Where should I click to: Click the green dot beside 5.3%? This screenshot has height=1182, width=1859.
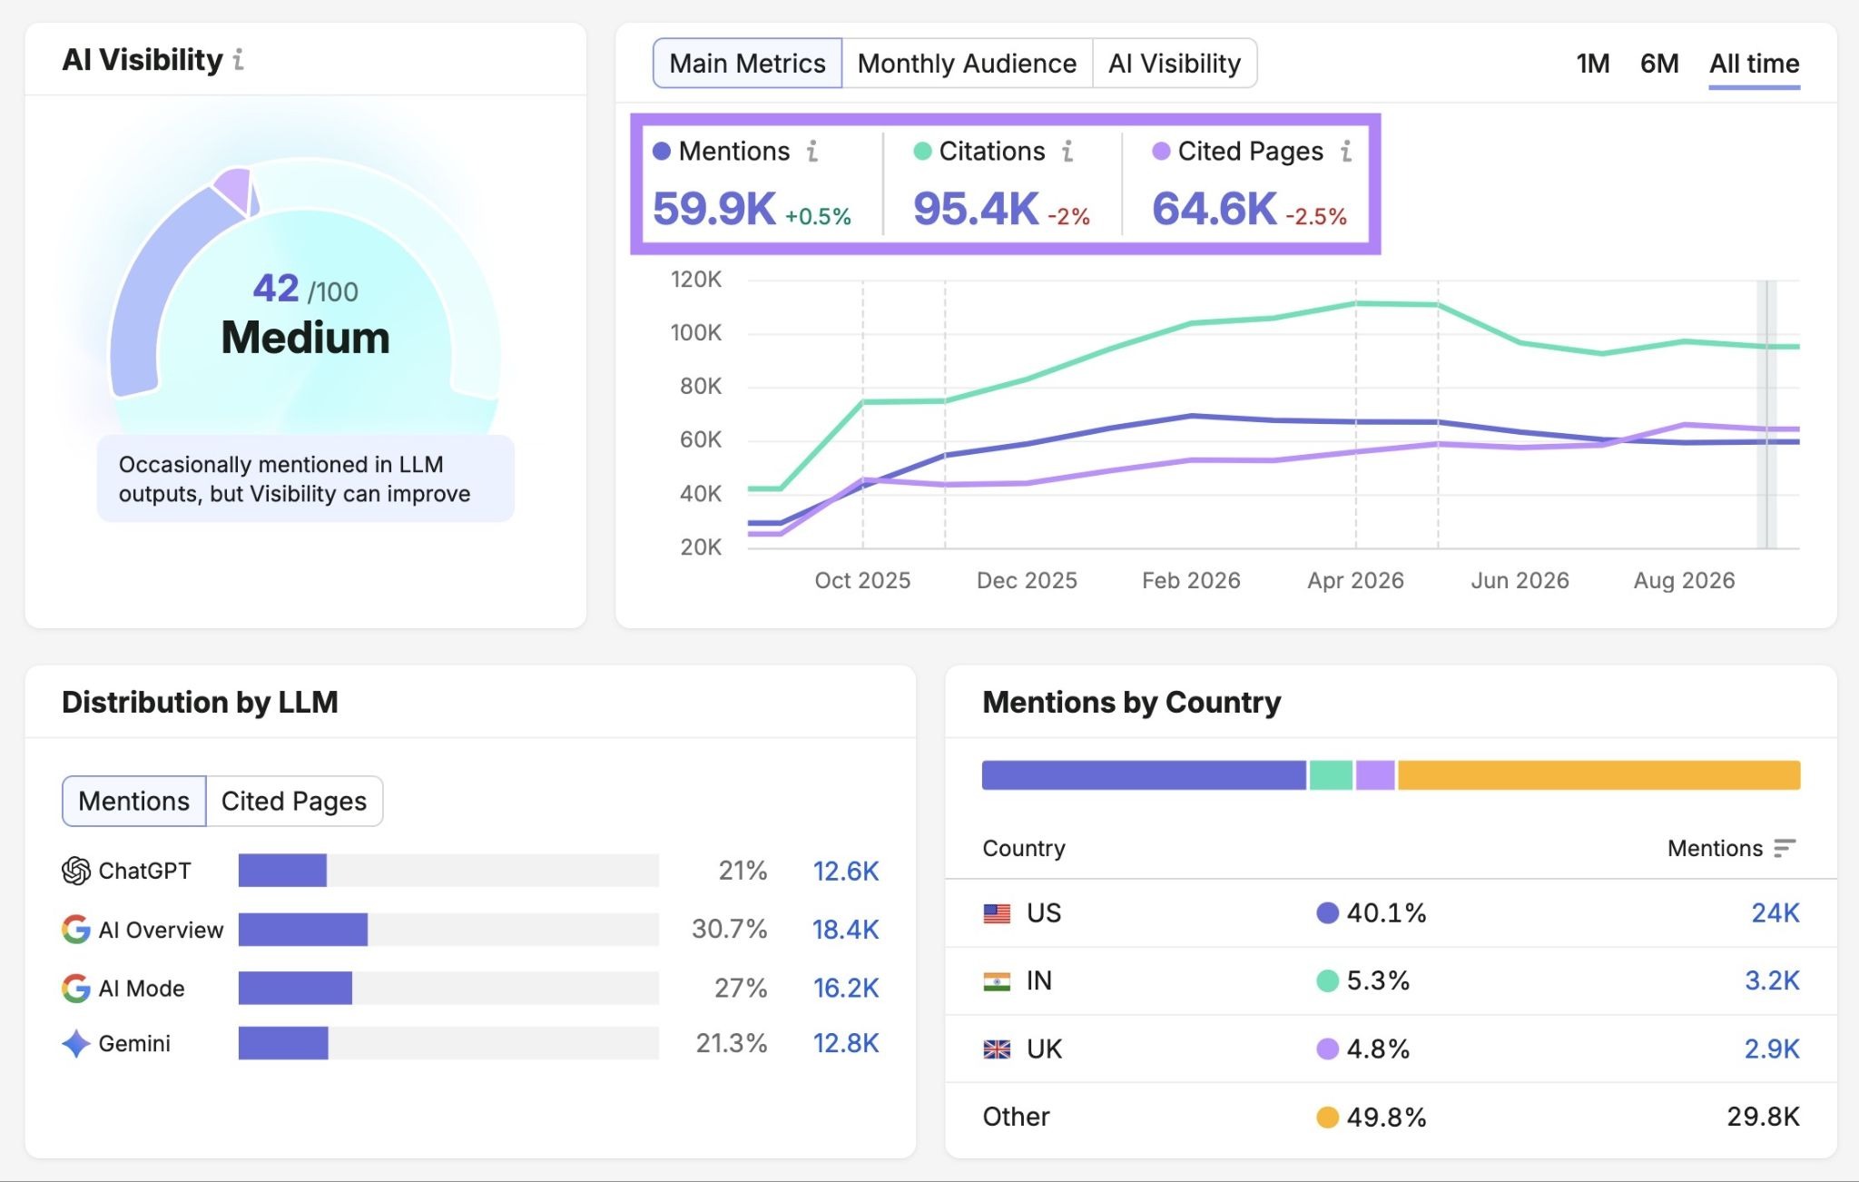(x=1327, y=981)
